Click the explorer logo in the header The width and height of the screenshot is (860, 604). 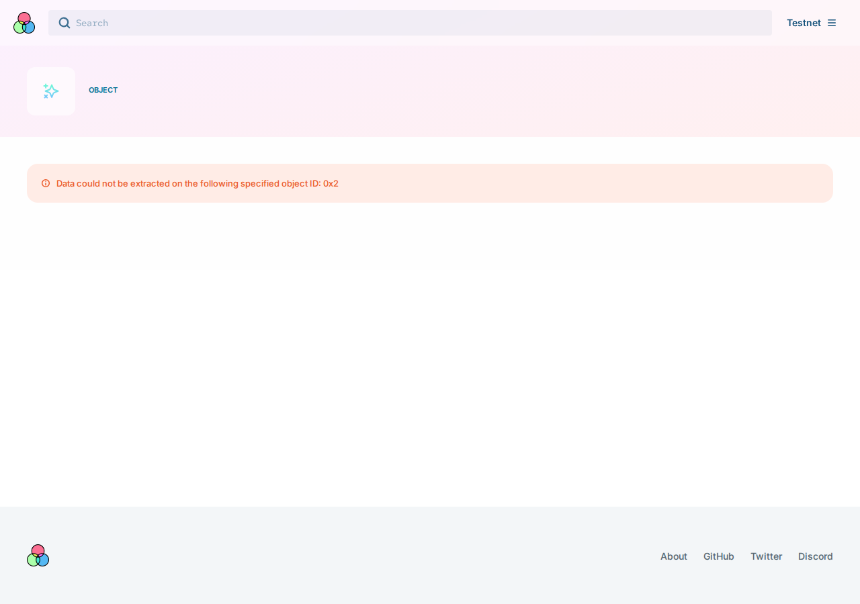click(24, 23)
